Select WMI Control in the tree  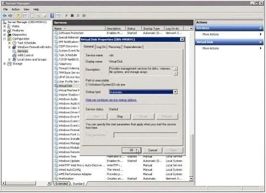coord(25,55)
